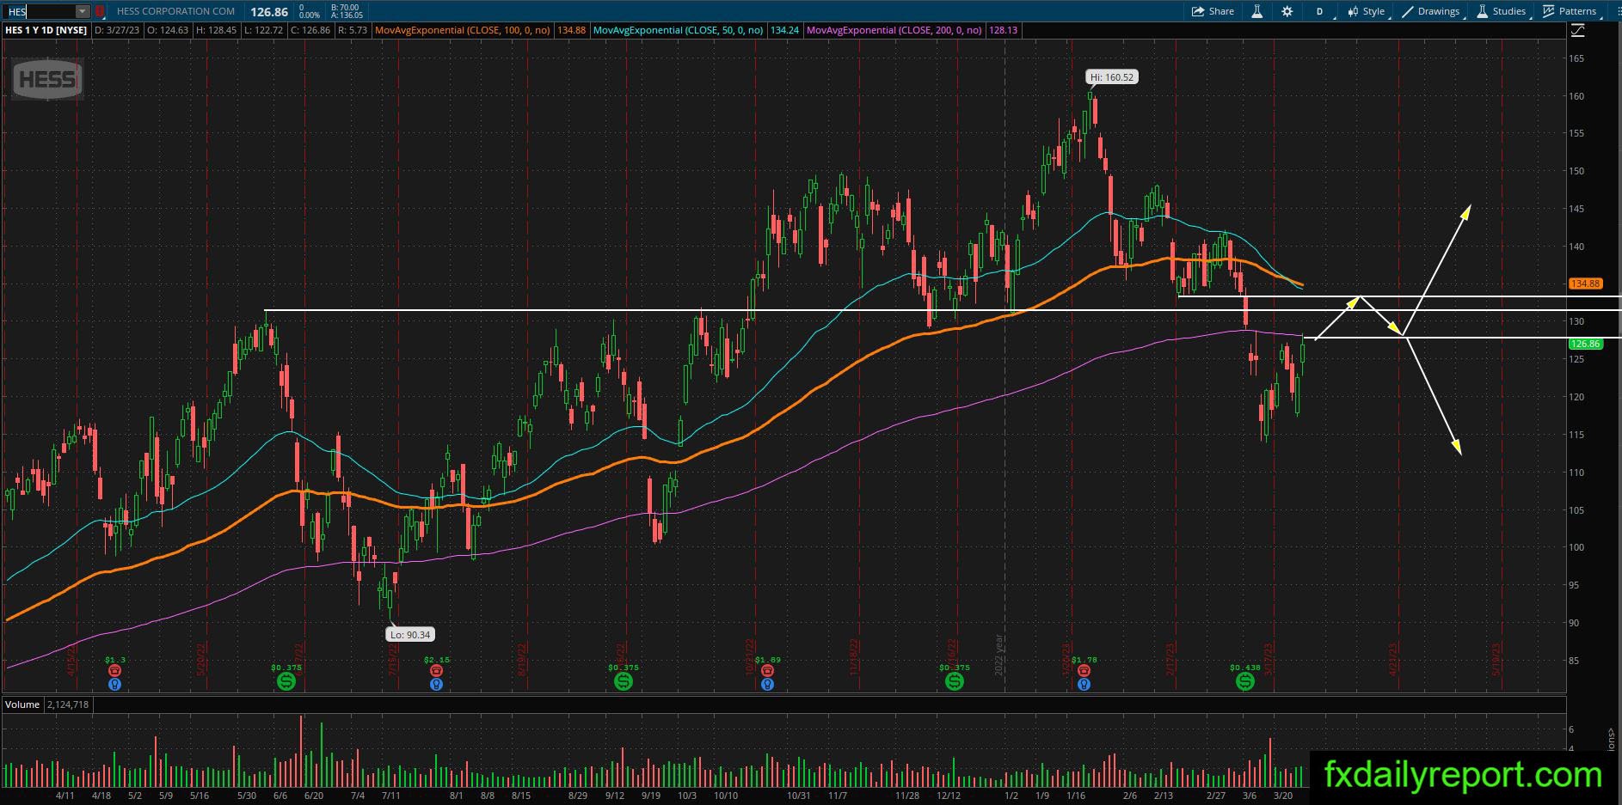The height and width of the screenshot is (805, 1622).
Task: Click the O: 124.63 open value
Action: tap(168, 30)
